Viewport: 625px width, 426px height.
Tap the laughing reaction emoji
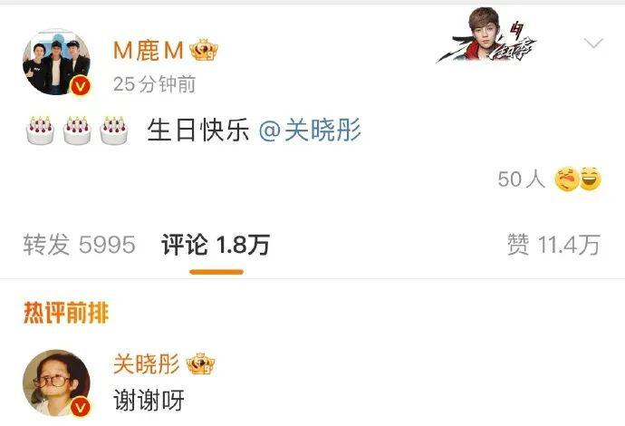coord(591,179)
